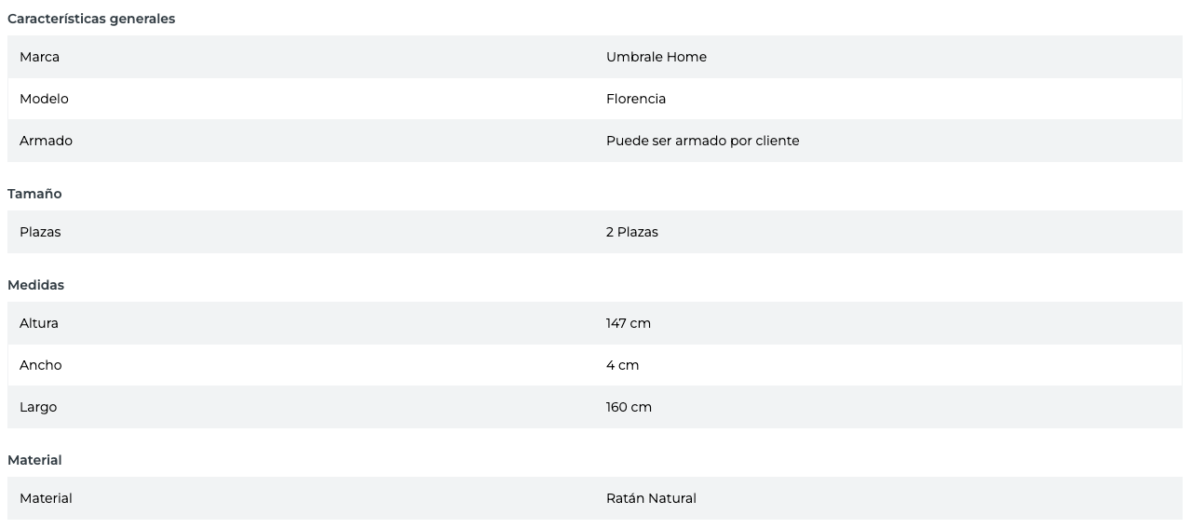Select the Armado row label
The height and width of the screenshot is (528, 1191).
coord(46,141)
